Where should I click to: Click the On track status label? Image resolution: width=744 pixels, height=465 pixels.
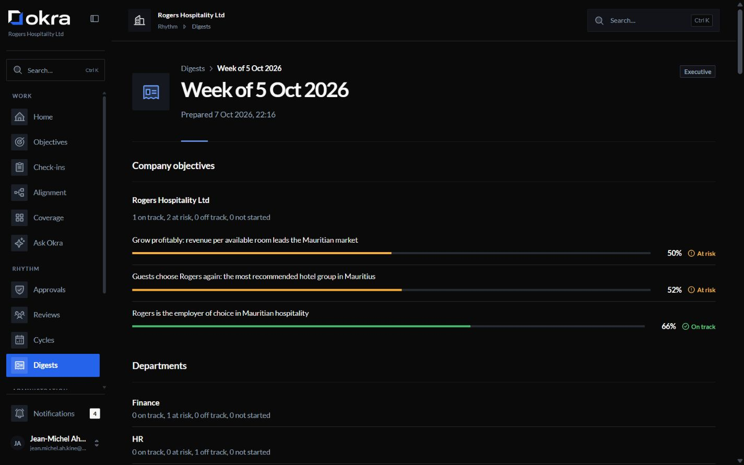click(x=699, y=327)
